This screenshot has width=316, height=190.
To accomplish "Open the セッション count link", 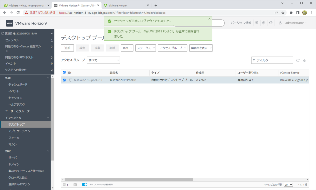I will (52, 40).
